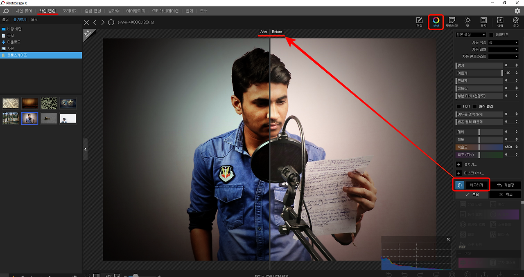Open the 필름느낌 film effect tool
This screenshot has height=277, width=524.
click(452, 22)
